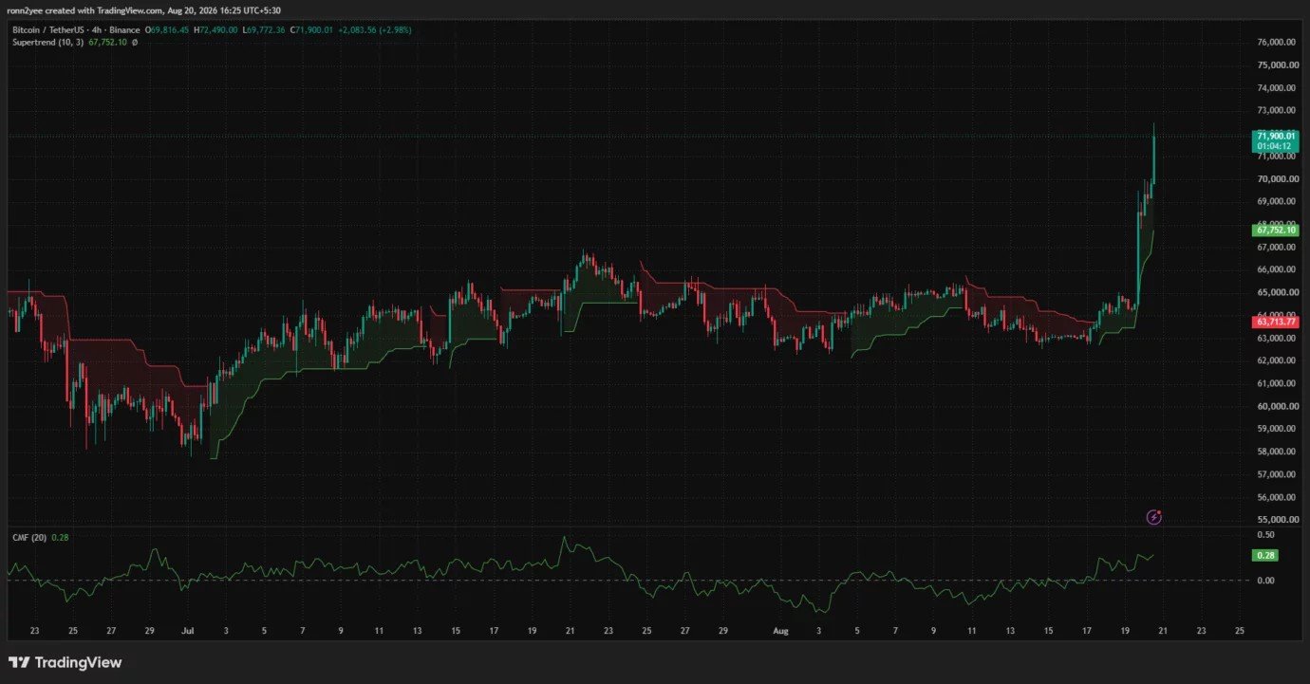Click the green Supertrend value label 67,752.10

tap(1275, 230)
